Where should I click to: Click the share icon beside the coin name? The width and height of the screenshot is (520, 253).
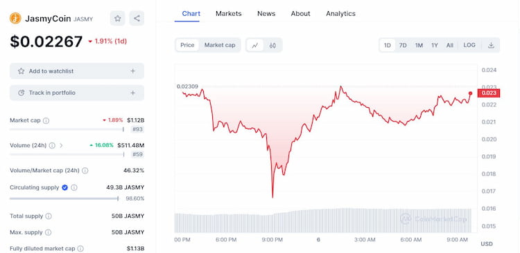[x=137, y=19]
